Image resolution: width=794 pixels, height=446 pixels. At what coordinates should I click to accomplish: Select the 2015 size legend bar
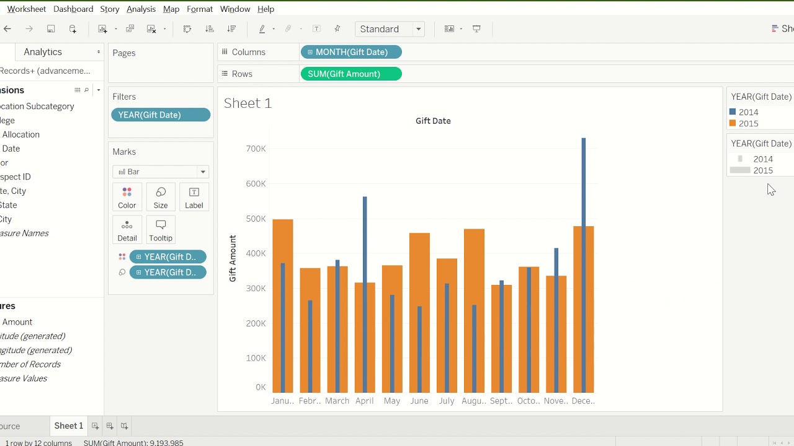740,170
